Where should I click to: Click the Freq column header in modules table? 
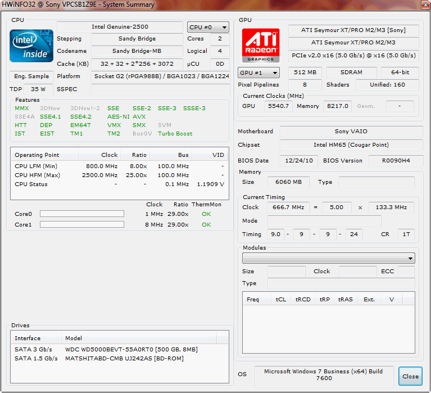257,299
